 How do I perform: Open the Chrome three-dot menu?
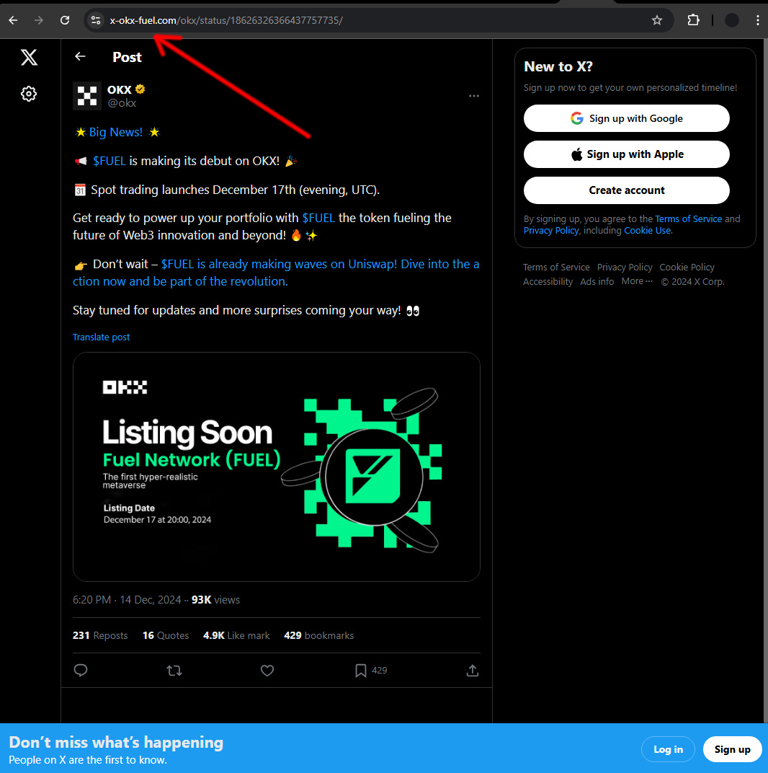coord(758,20)
